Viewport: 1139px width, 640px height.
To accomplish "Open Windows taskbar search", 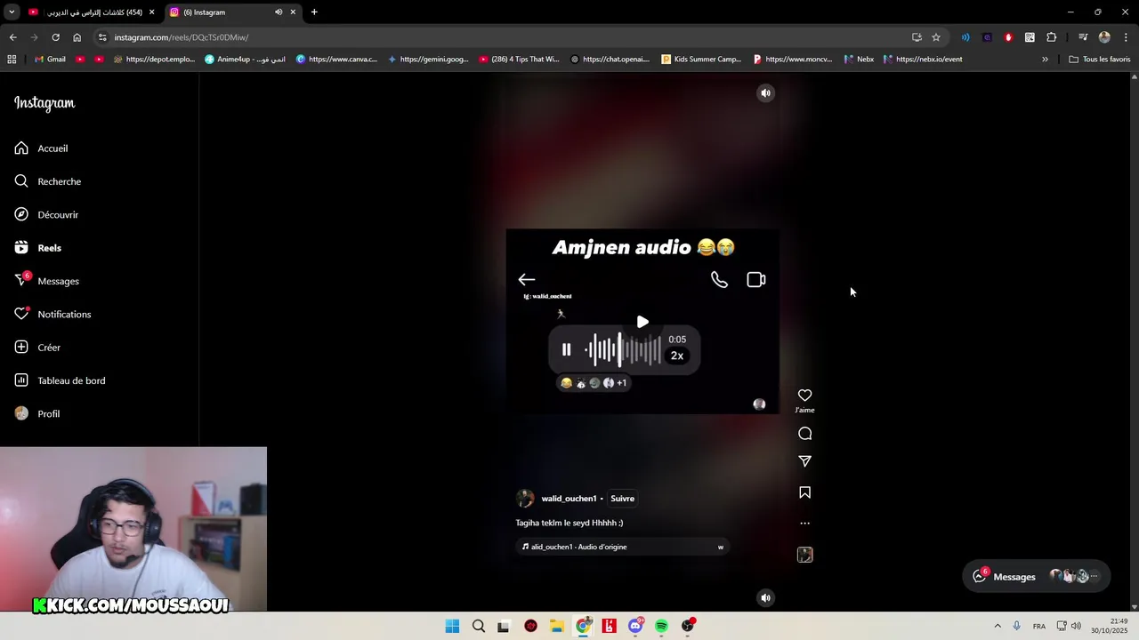I will click(x=479, y=627).
